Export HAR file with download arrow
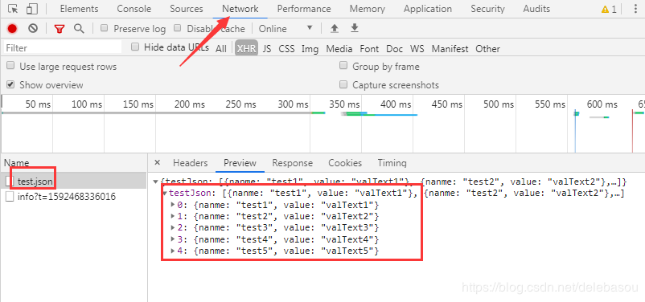This screenshot has width=645, height=302. 355,28
